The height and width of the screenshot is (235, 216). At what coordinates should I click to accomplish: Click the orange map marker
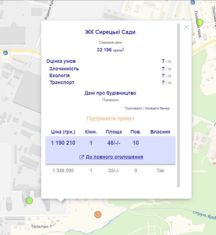click(x=98, y=214)
